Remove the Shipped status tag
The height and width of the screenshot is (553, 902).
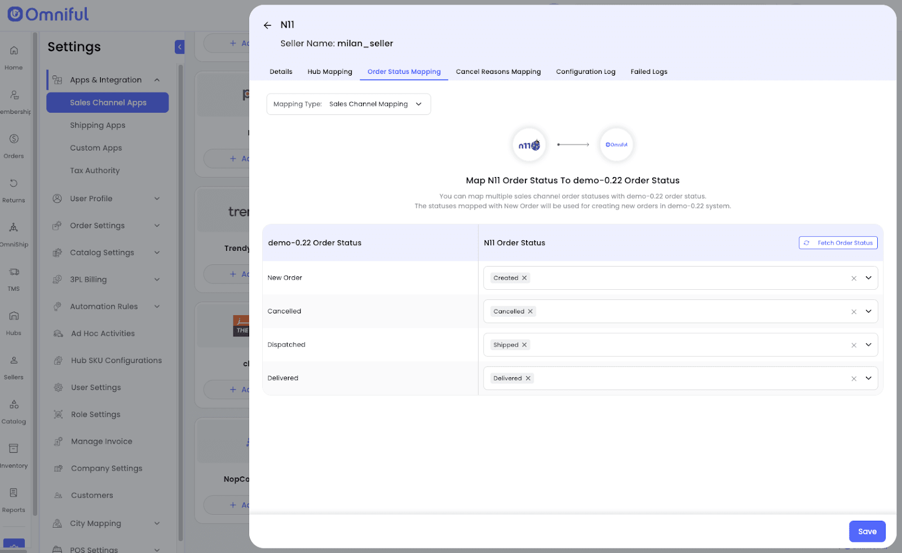pos(524,345)
